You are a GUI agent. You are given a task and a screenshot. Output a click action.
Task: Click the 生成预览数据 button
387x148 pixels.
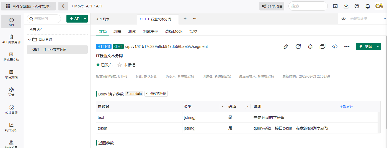156,94
